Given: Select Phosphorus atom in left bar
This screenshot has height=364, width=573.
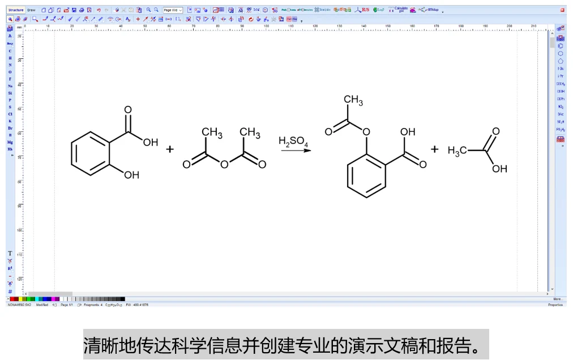Looking at the screenshot, I should 10,100.
